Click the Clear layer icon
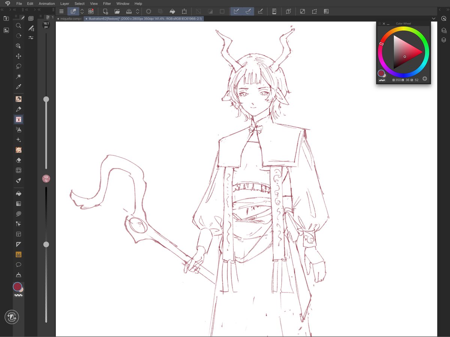 (x=148, y=11)
